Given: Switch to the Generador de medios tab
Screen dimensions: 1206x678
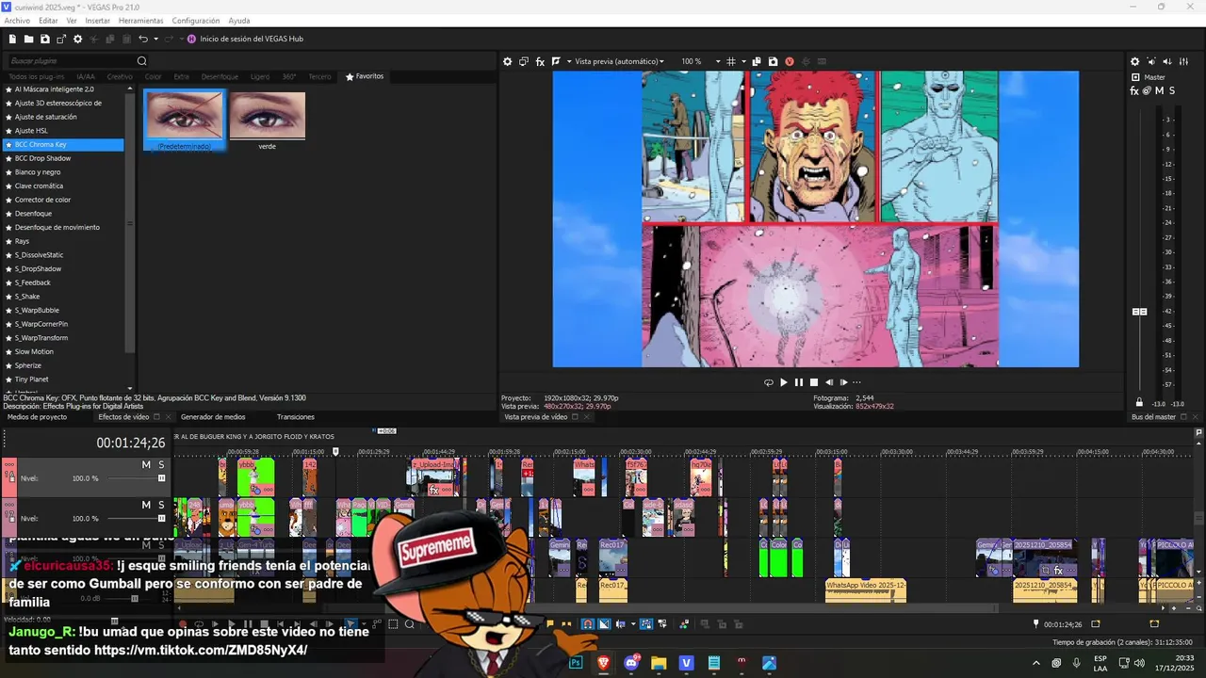Looking at the screenshot, I should [213, 417].
